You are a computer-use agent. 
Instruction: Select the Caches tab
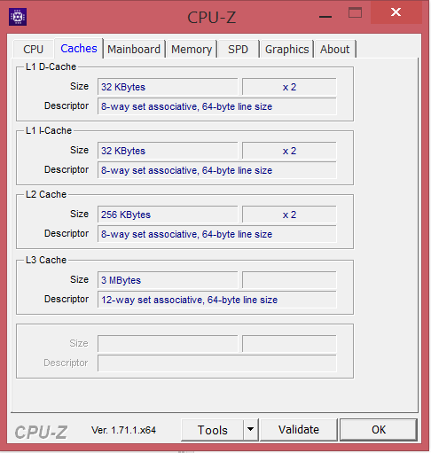(x=79, y=49)
